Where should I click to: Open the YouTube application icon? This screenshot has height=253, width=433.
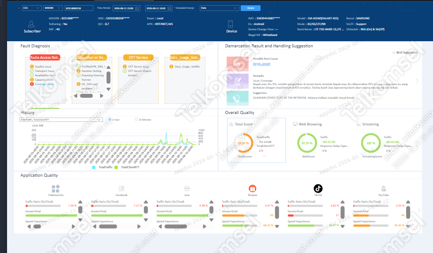(x=384, y=189)
